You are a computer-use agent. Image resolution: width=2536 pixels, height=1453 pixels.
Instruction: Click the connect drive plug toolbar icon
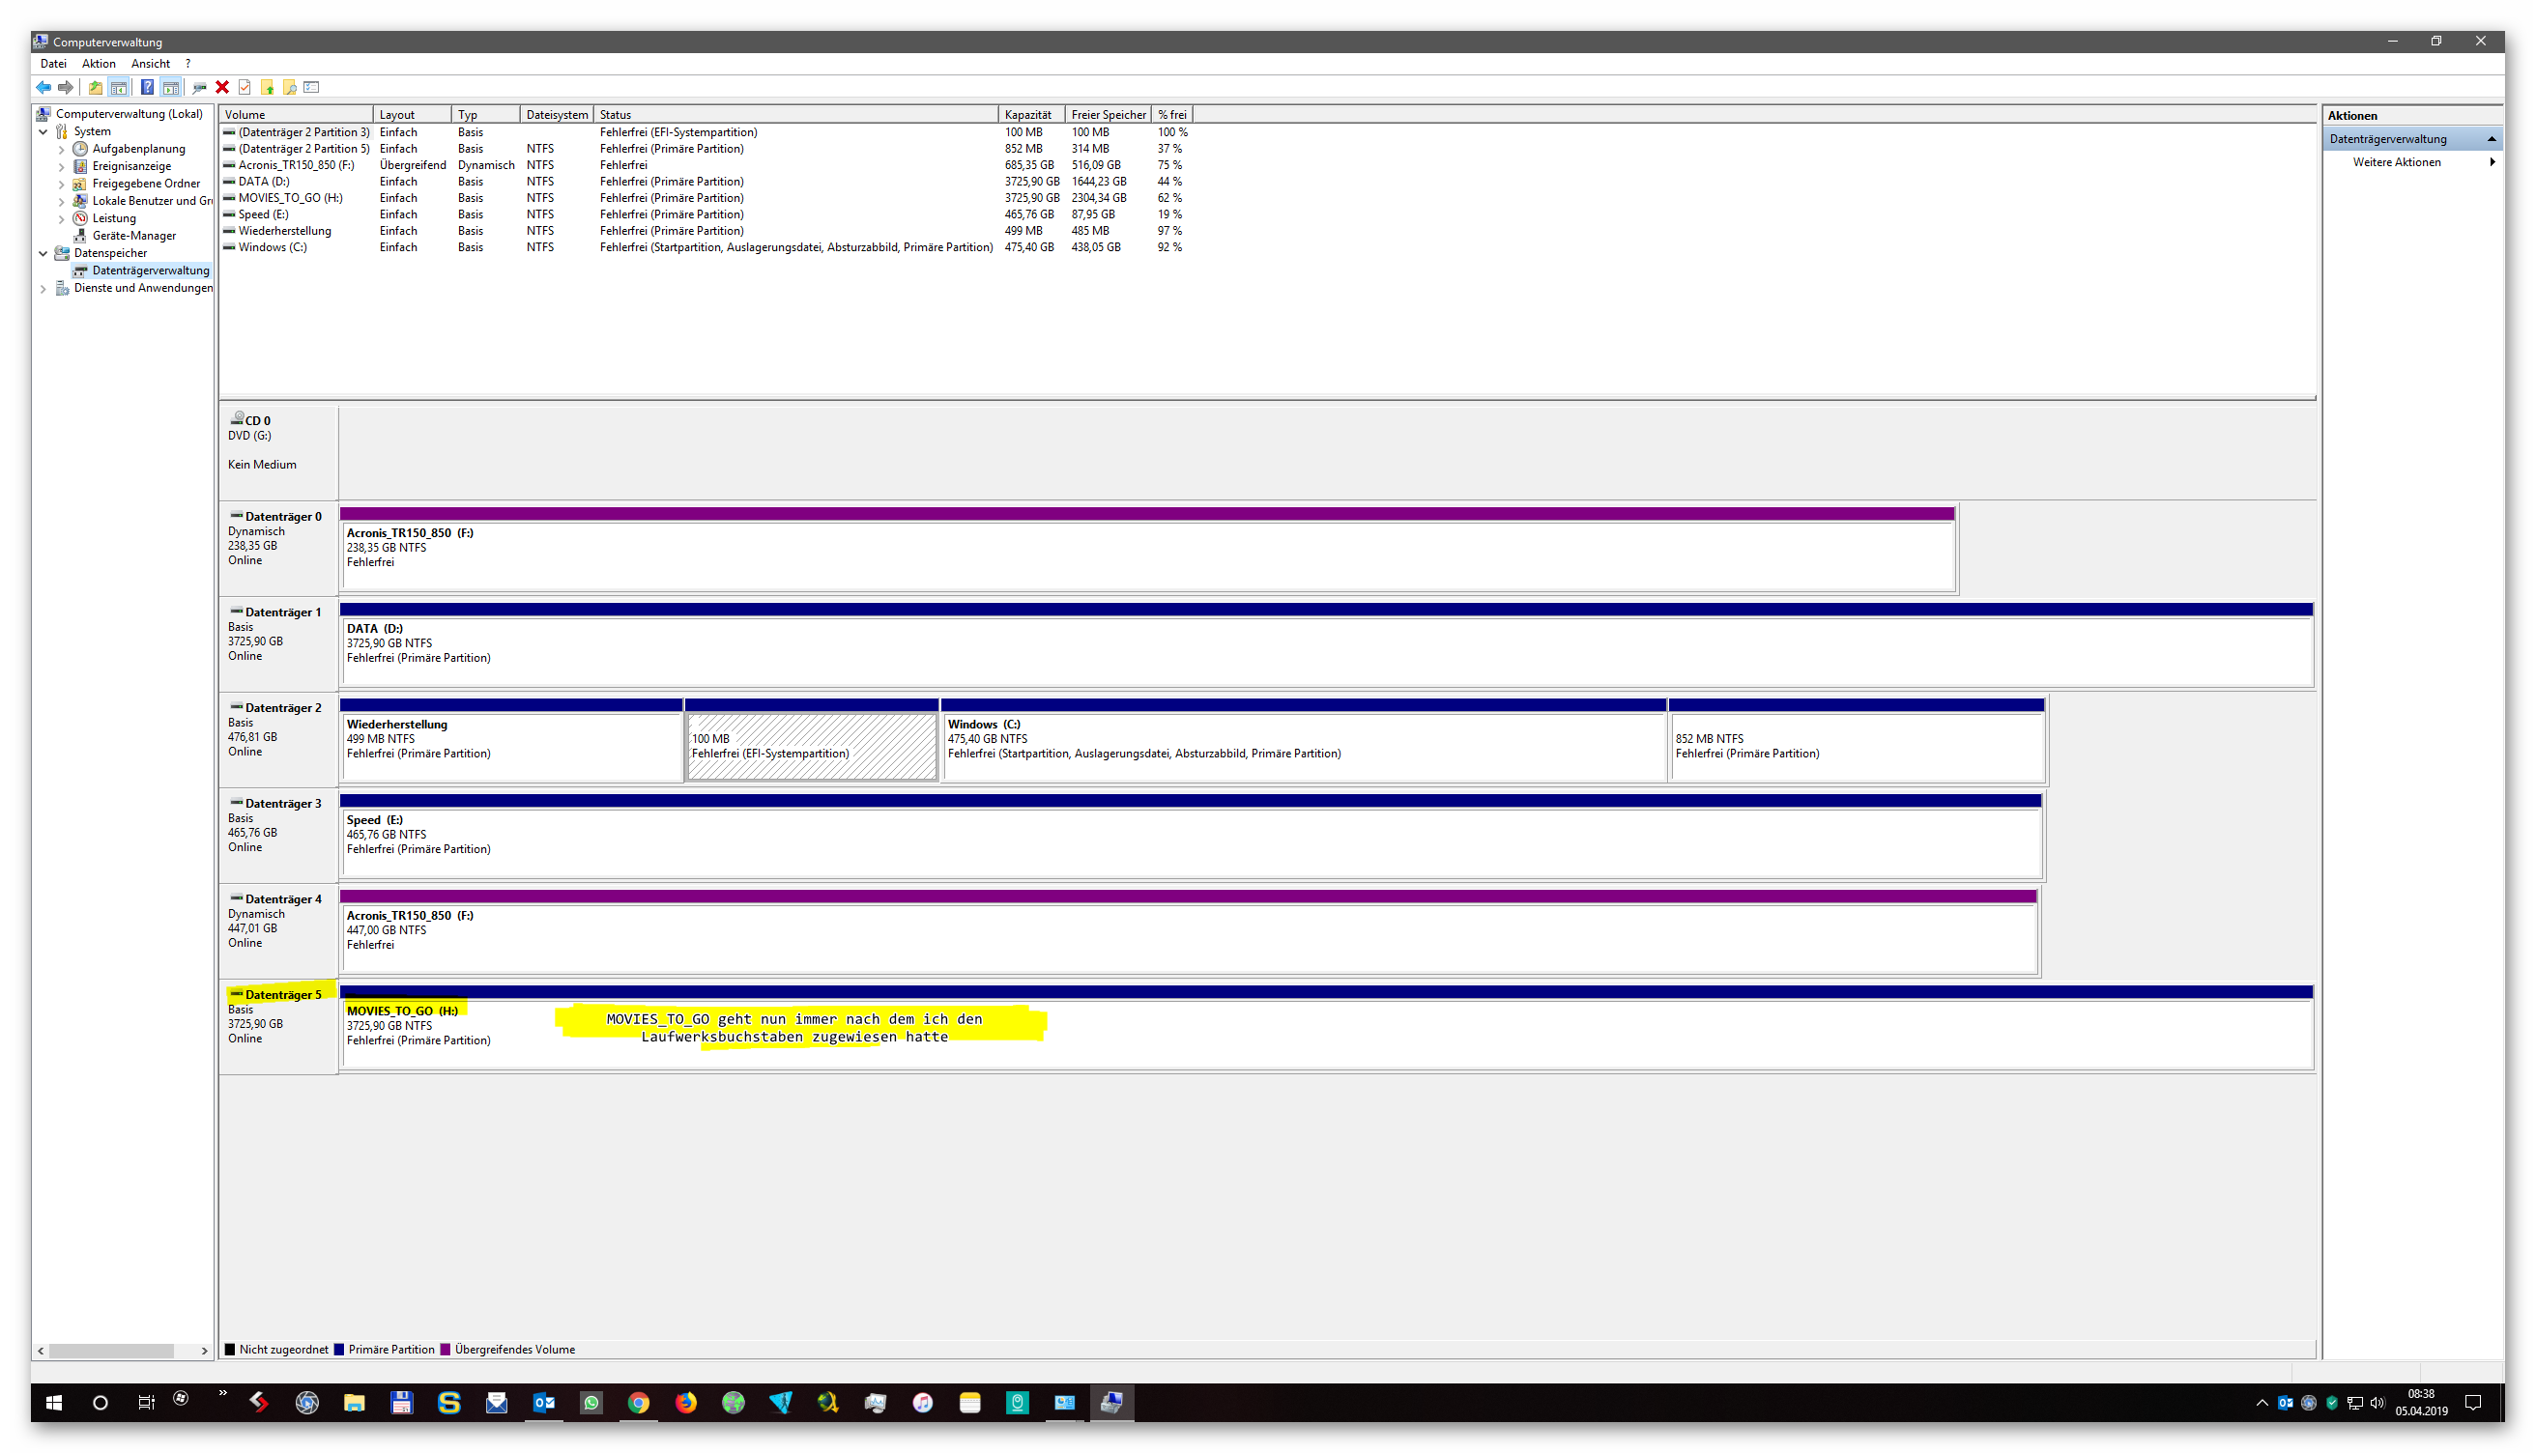click(200, 88)
